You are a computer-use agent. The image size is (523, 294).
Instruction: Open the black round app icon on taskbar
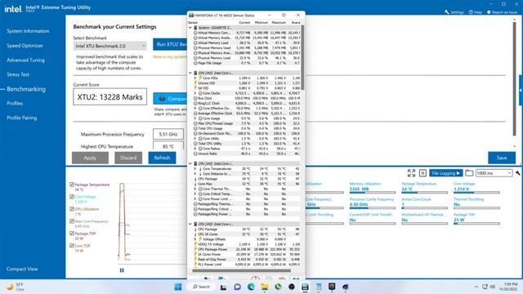(x=292, y=287)
